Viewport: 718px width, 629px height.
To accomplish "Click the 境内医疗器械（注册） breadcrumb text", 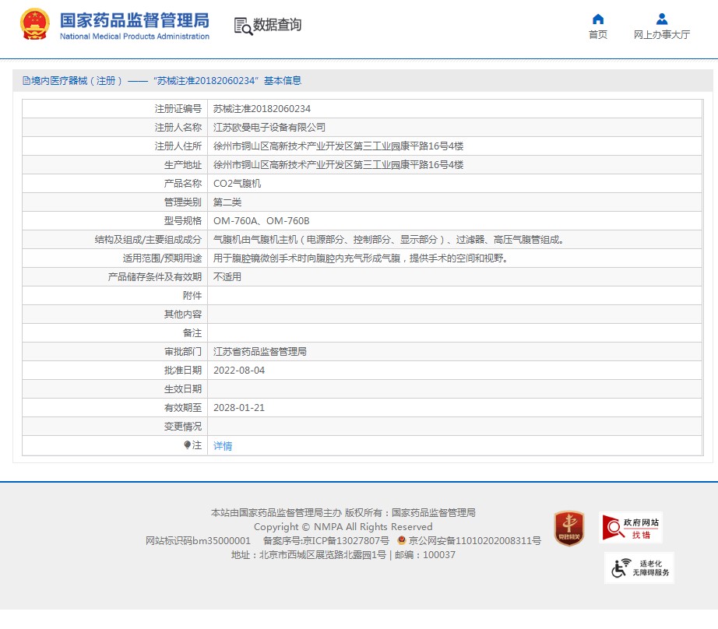I will tap(77, 81).
